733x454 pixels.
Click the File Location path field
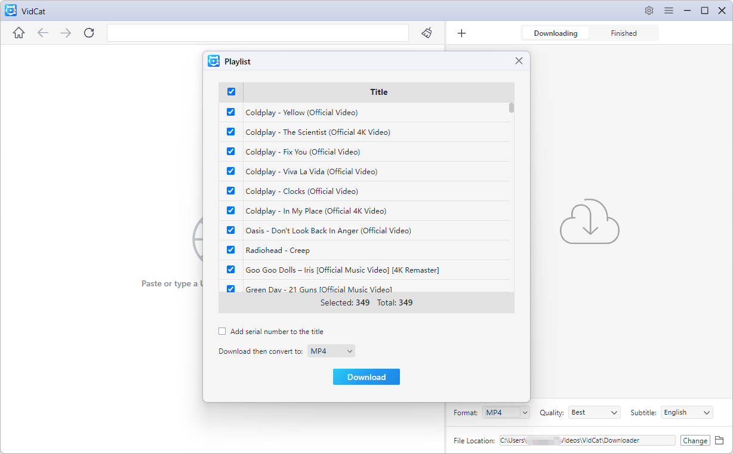click(587, 440)
